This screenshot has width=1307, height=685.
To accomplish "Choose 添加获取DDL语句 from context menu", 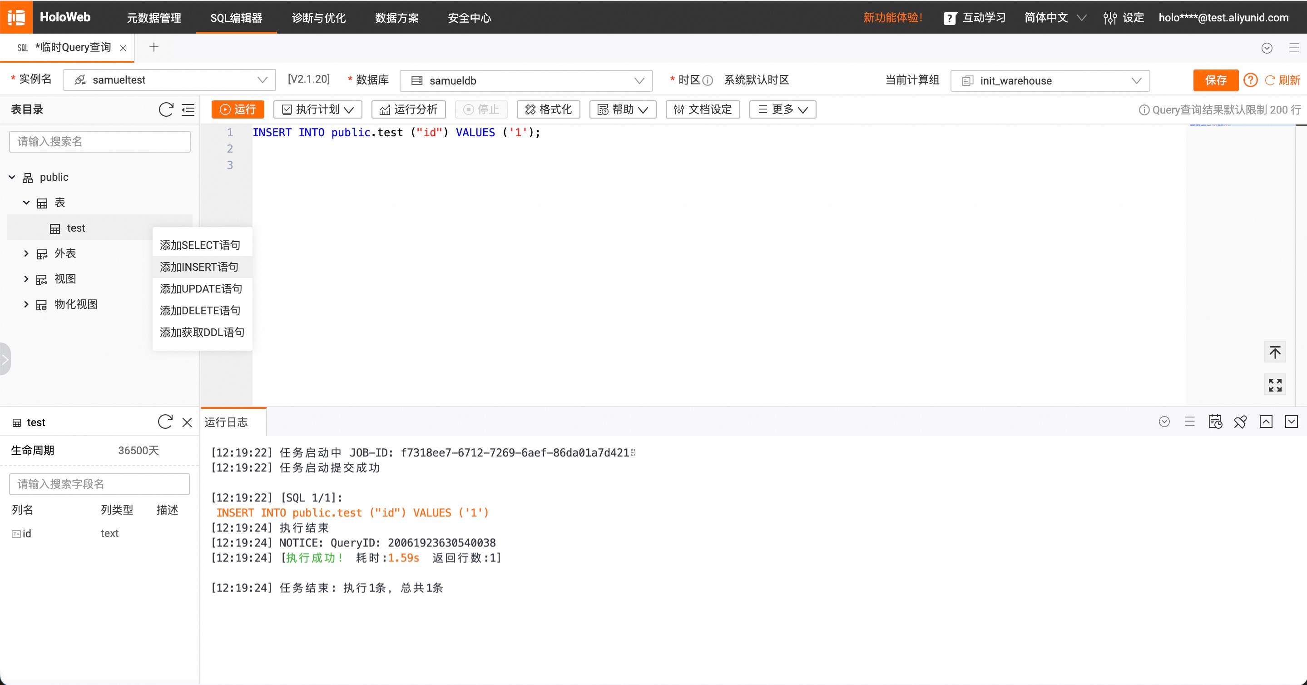I will (x=202, y=333).
